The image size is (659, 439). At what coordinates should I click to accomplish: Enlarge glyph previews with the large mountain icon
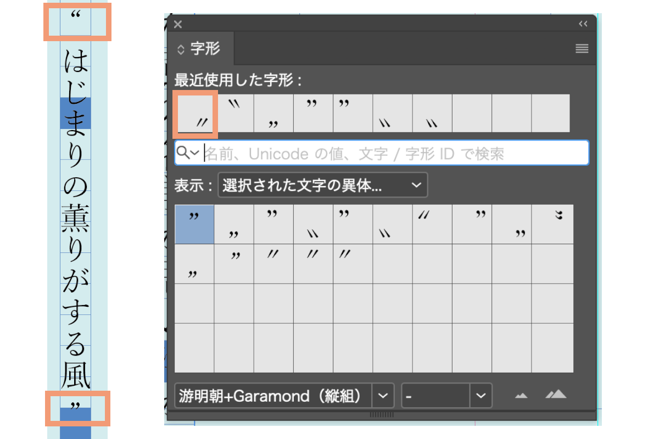tap(555, 395)
